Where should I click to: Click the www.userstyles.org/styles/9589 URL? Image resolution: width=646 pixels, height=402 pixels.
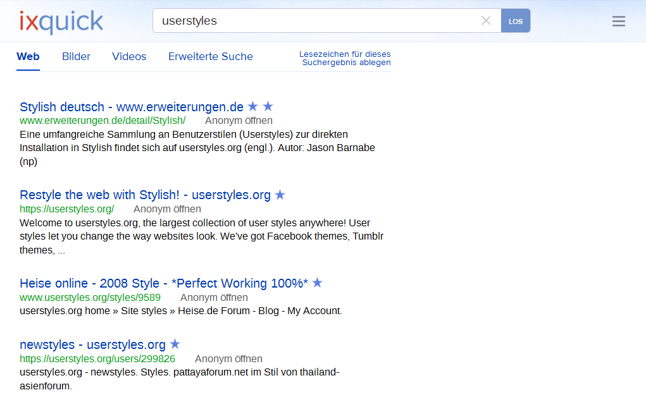click(x=90, y=298)
